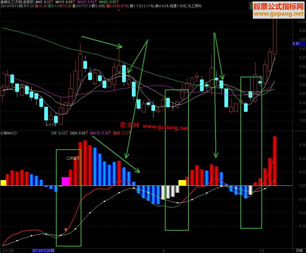Click the amplitude 振1.13(12.11%)
Viewport: 306px width, 253px height.
(142, 6)
